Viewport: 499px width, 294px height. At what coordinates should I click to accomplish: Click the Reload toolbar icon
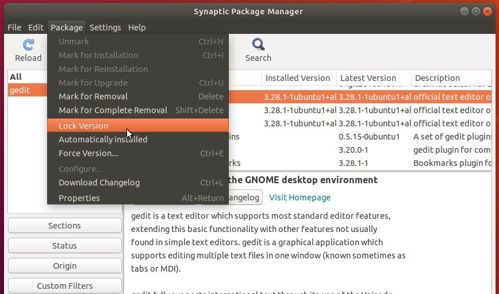(28, 45)
